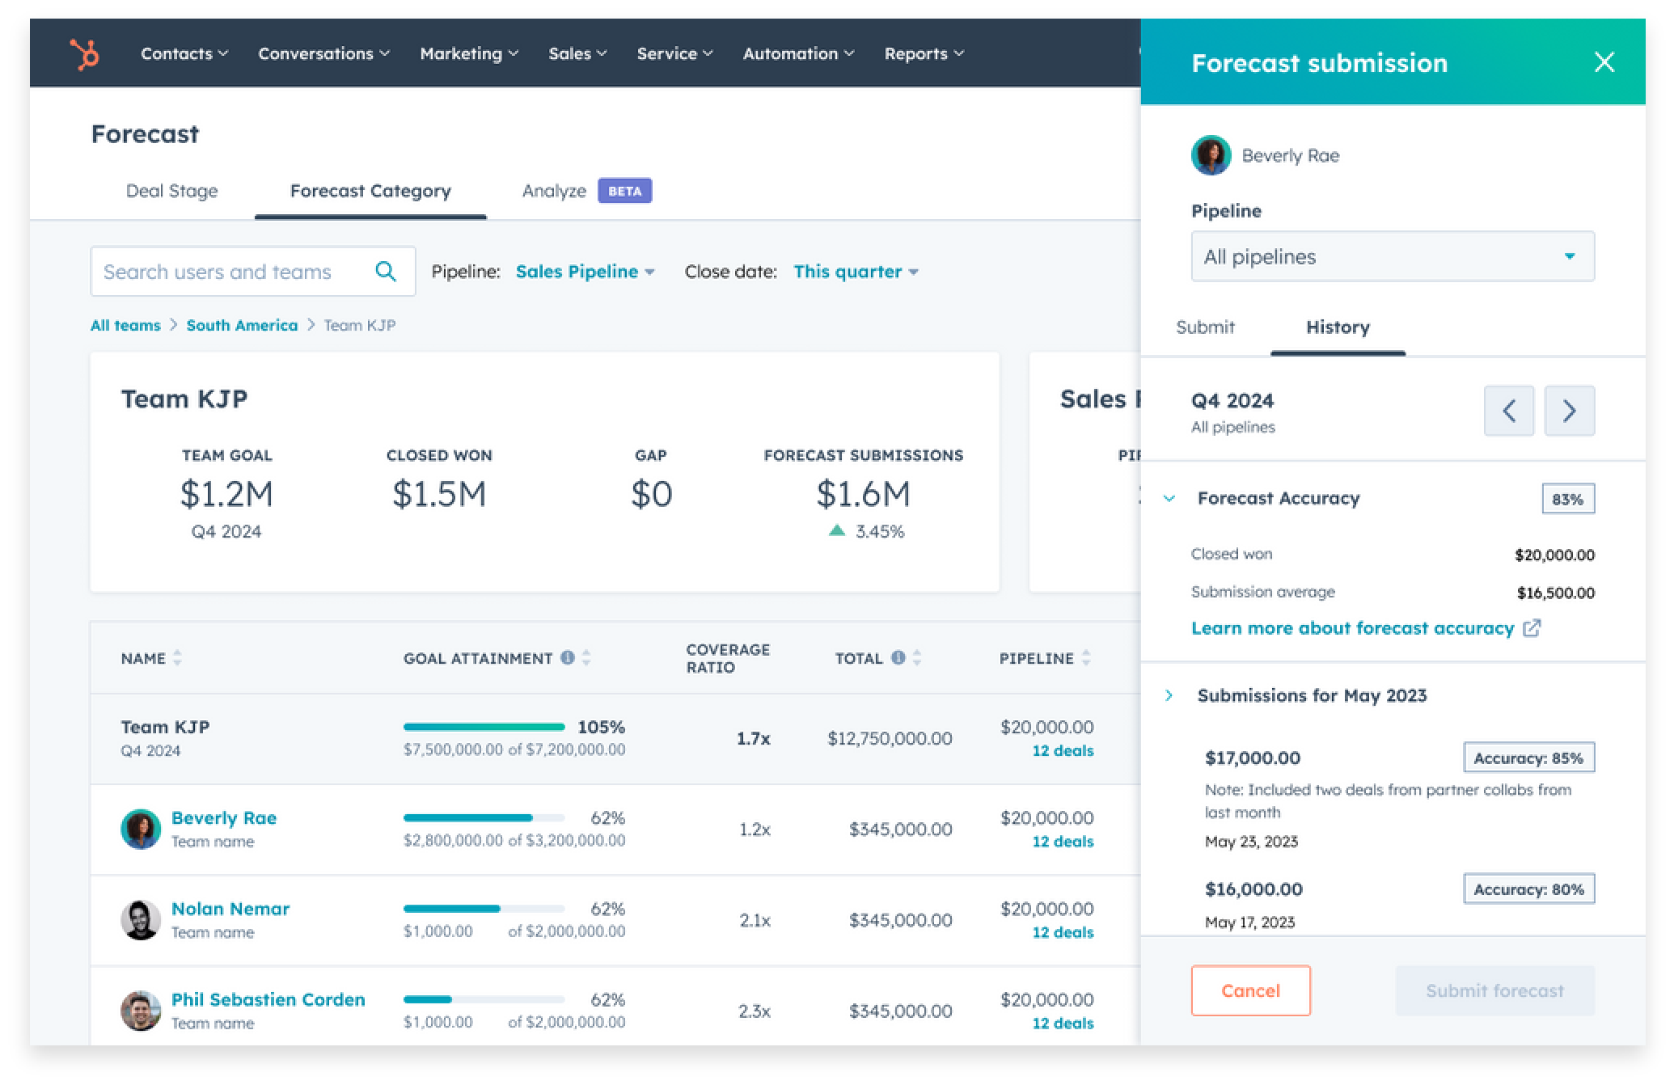Go to next quarter arrow
This screenshot has width=1674, height=1085.
coord(1569,411)
